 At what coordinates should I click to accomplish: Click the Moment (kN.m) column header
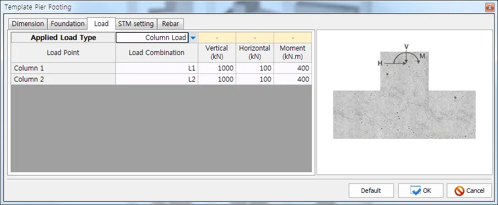292,53
